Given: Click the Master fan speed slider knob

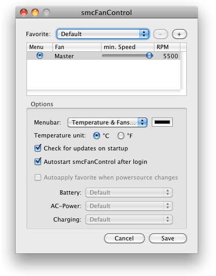Looking at the screenshot, I should pos(149,56).
